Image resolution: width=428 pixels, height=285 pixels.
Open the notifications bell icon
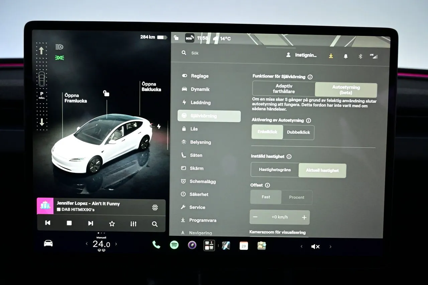pos(346,56)
